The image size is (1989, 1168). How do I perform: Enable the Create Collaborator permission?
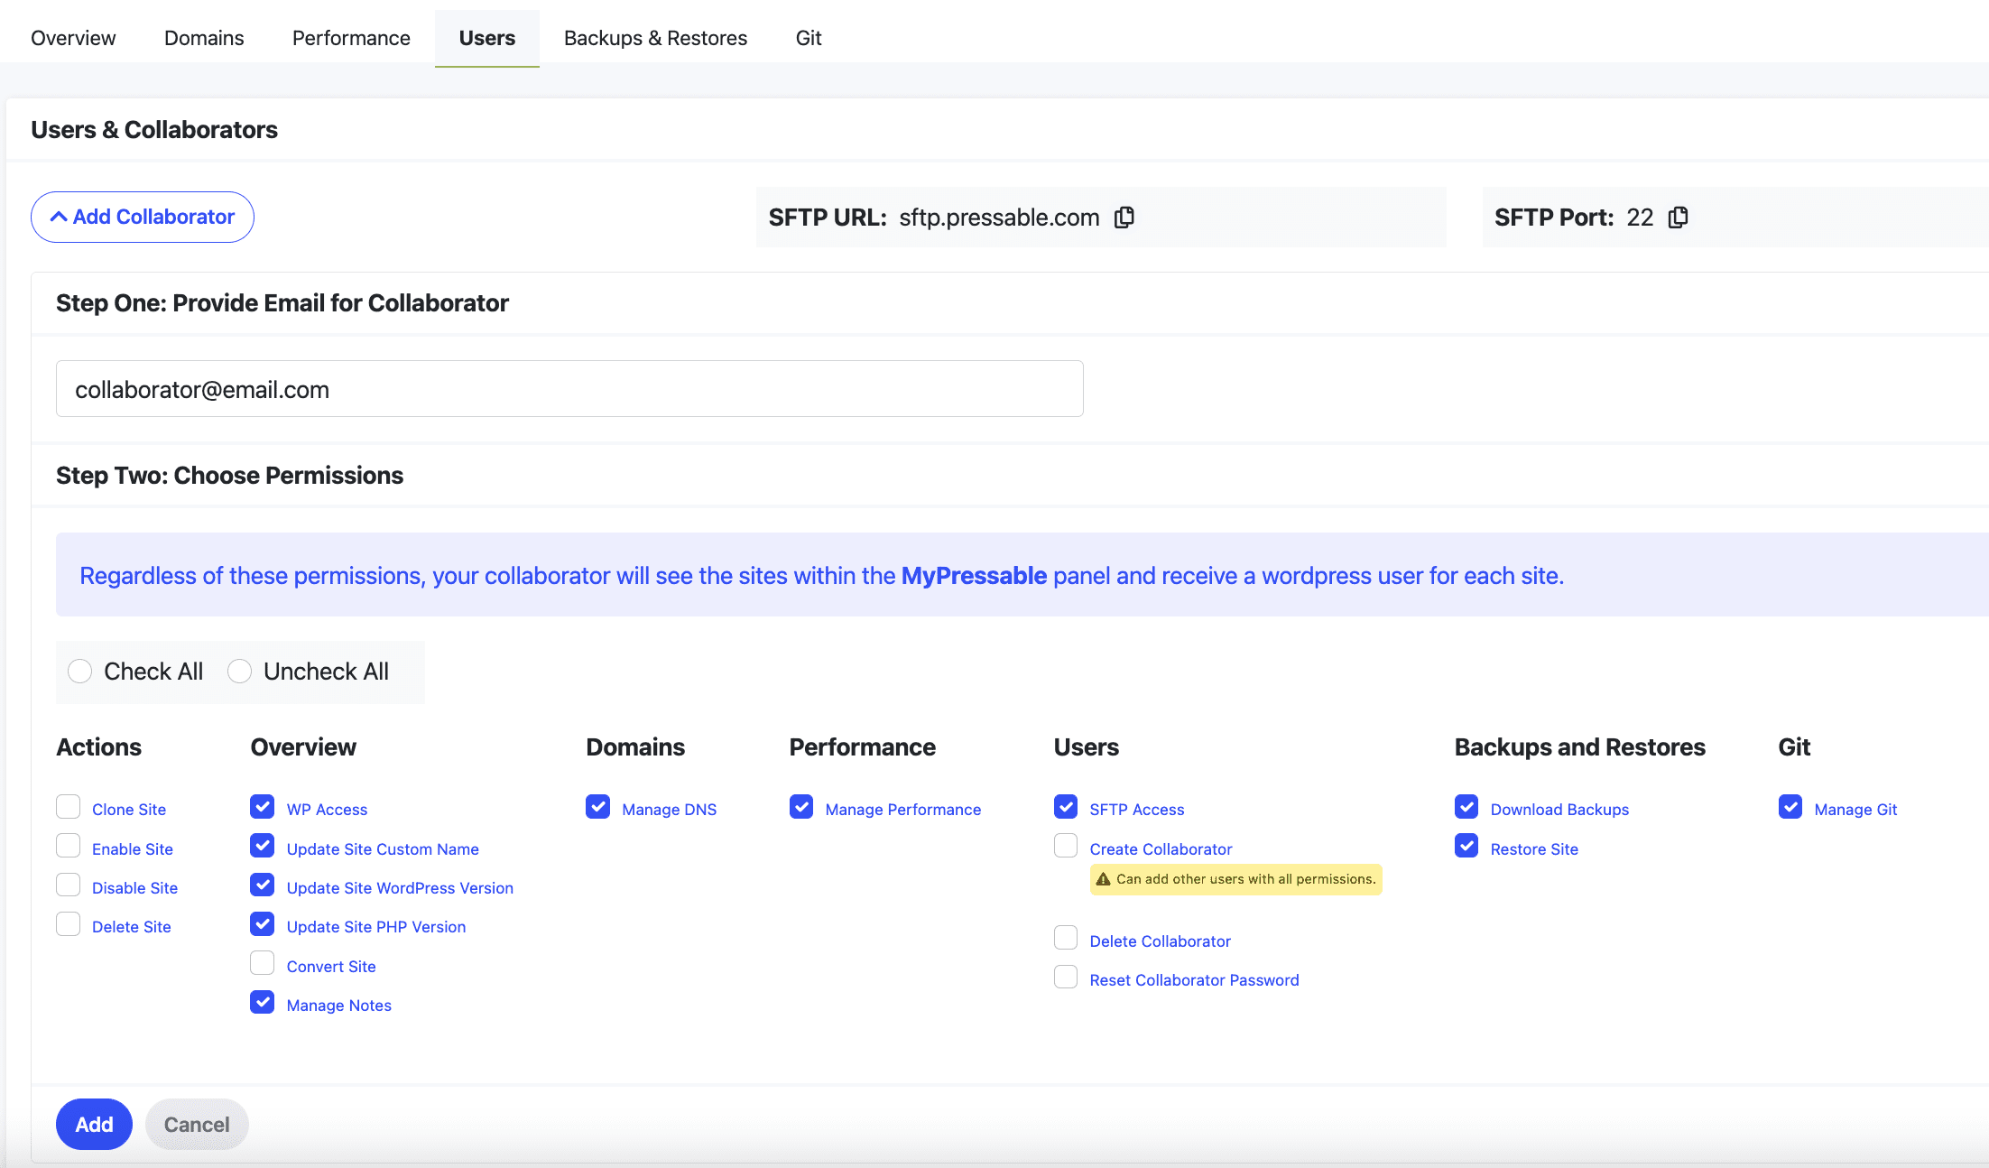pyautogui.click(x=1065, y=846)
